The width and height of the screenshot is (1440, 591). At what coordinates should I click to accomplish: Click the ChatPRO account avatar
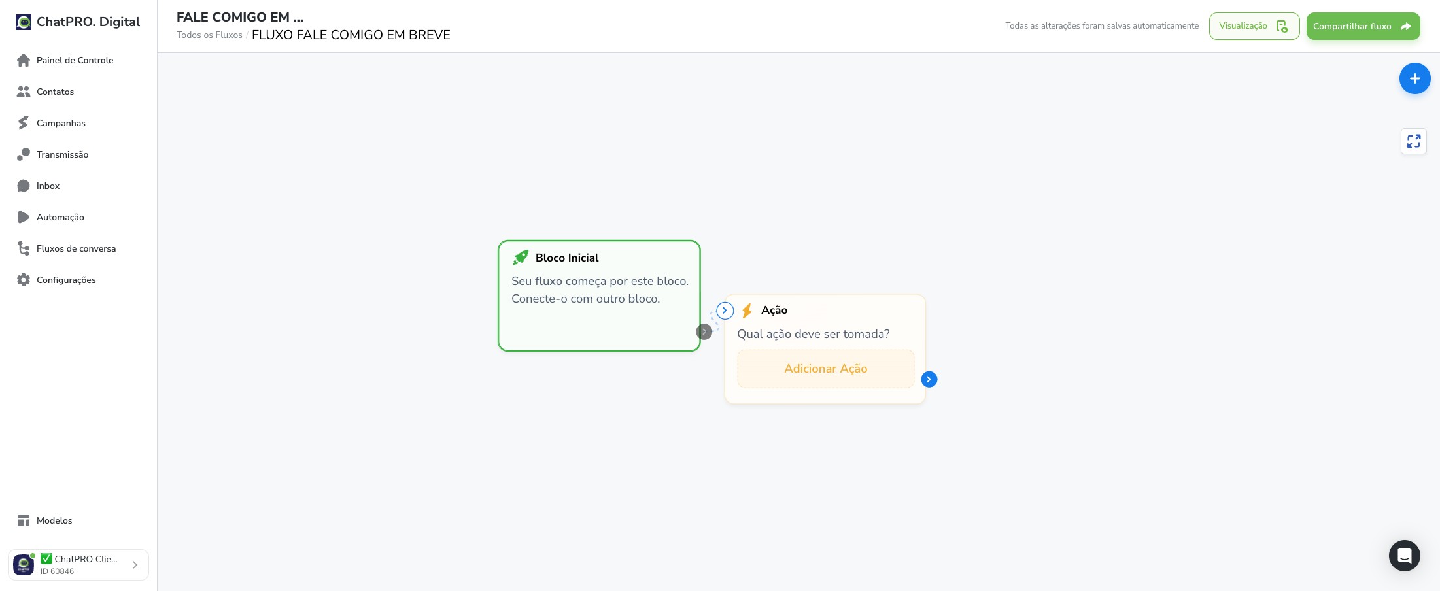24,565
